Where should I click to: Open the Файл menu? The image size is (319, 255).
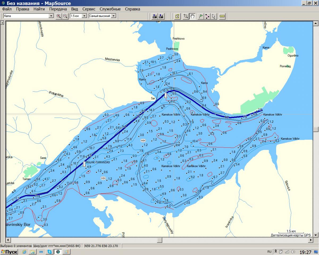7,9
